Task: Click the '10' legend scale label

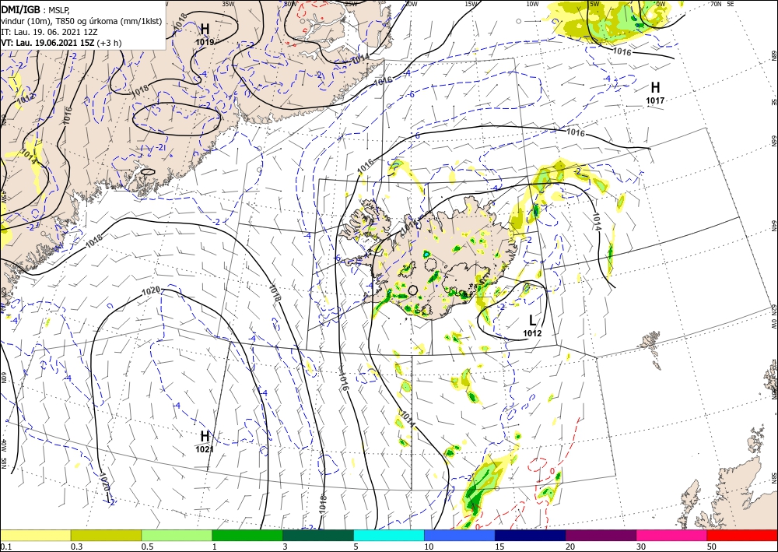Action: pos(429,547)
